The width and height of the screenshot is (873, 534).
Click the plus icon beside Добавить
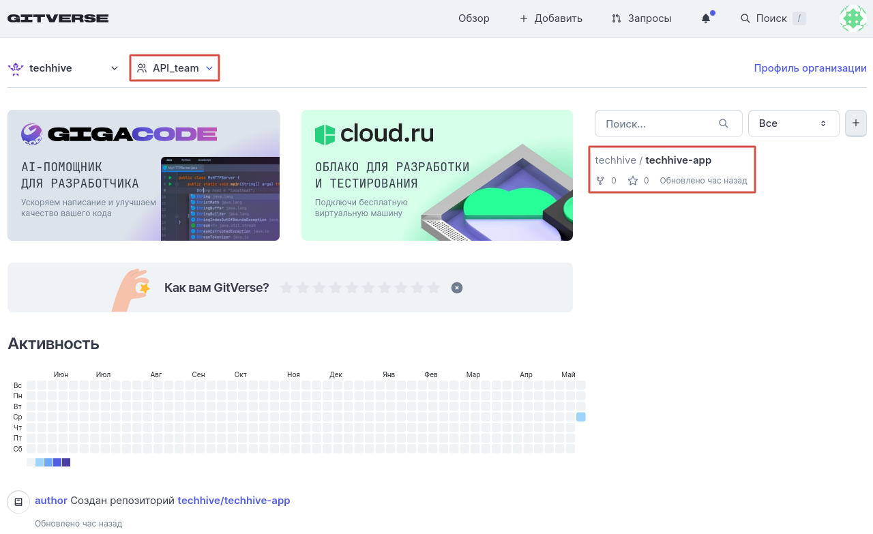524,18
